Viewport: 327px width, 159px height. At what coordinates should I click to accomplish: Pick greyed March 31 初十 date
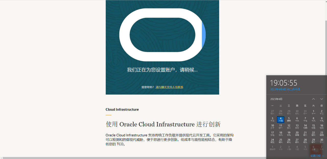click(305, 112)
